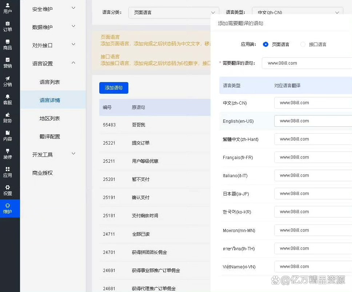
Task: Focus the 中文(zh-CN) translation field
Action: tap(313, 103)
